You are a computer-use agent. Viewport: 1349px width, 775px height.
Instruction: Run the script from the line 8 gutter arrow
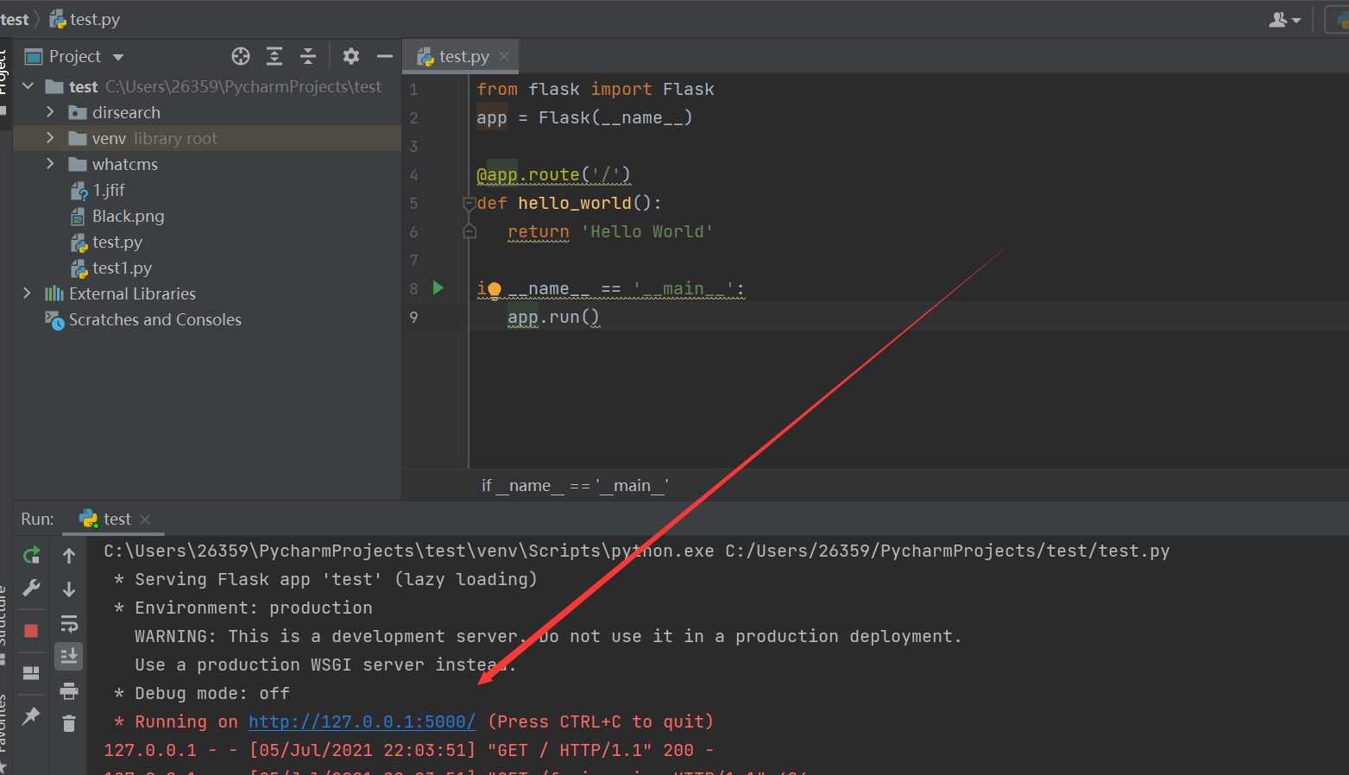[438, 288]
